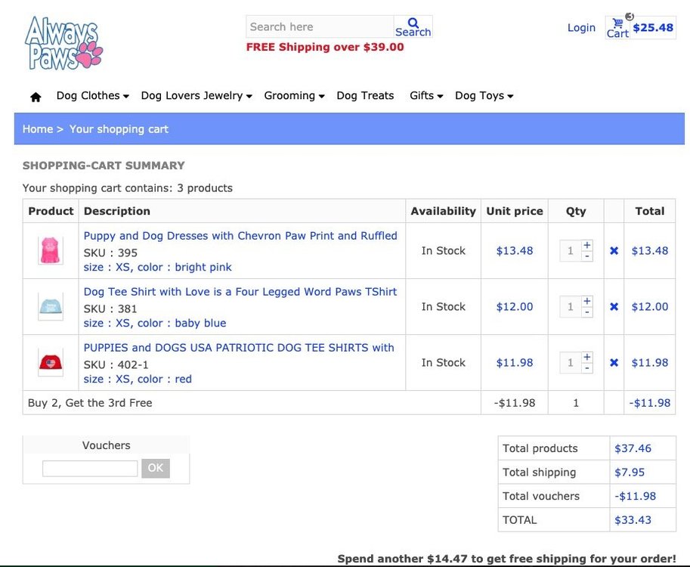Open the Dog Treats menu item
This screenshot has height=567, width=690.
[365, 96]
